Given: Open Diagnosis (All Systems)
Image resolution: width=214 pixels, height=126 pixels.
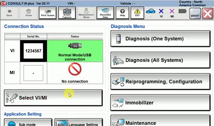Looking at the screenshot, I should (160, 60).
